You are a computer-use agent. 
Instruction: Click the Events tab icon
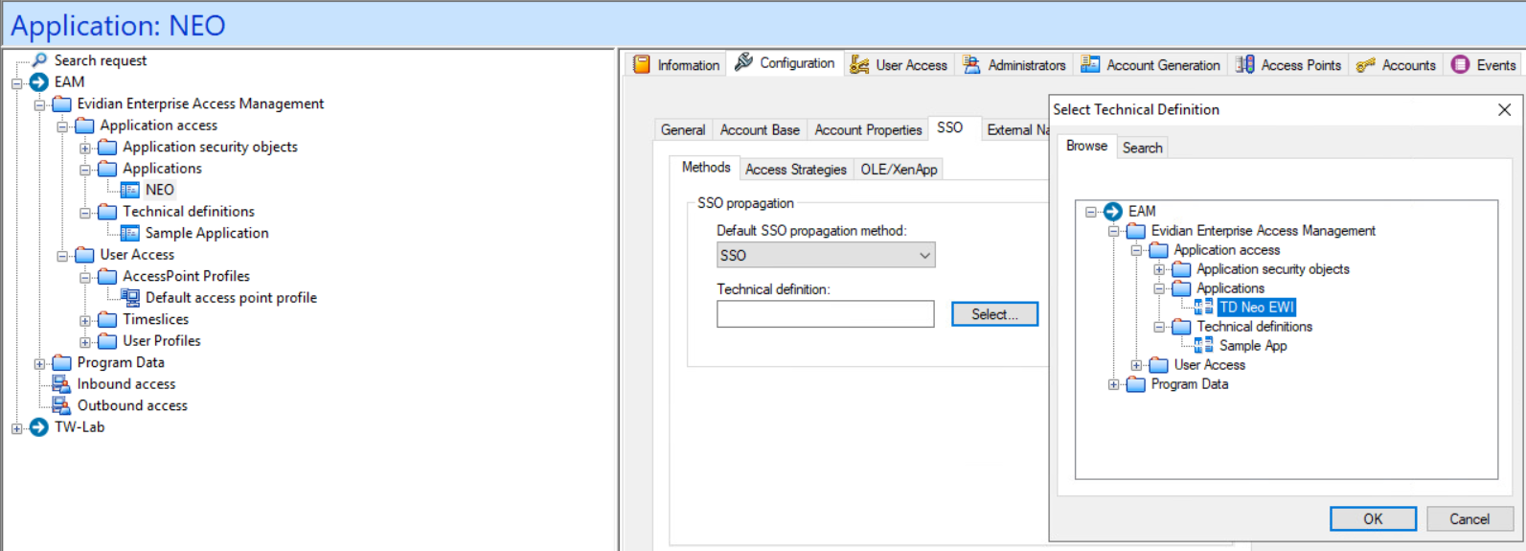(1460, 64)
